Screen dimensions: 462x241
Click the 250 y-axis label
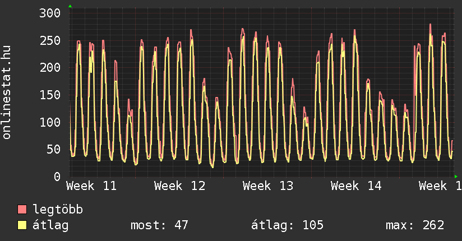[49, 41]
